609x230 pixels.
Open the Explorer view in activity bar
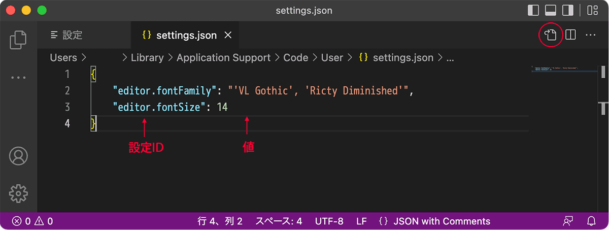(x=18, y=40)
